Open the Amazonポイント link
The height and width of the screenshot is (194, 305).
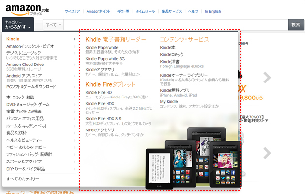98,11
